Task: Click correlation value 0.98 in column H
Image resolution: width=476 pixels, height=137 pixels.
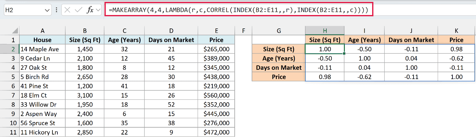Action: pyautogui.click(x=325, y=77)
